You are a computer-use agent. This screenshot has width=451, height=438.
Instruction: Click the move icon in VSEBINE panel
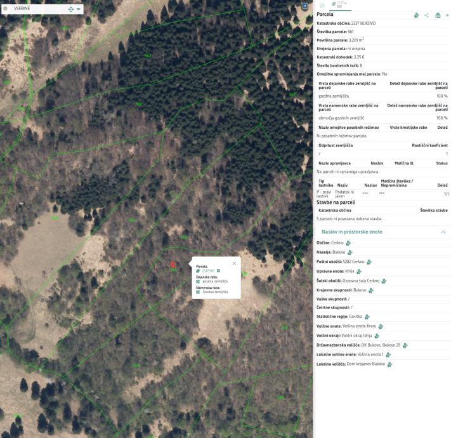(x=70, y=10)
